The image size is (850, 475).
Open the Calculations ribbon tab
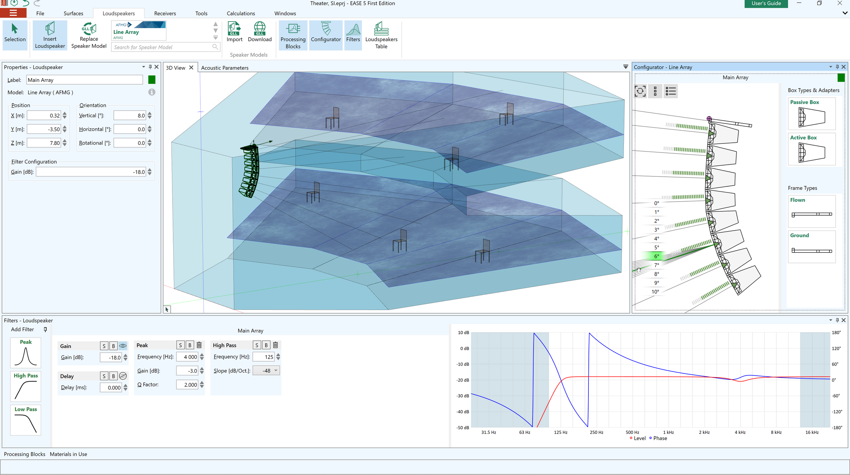241,13
